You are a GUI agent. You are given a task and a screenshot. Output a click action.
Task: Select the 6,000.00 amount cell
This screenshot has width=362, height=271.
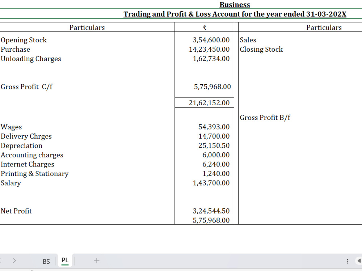coord(216,155)
